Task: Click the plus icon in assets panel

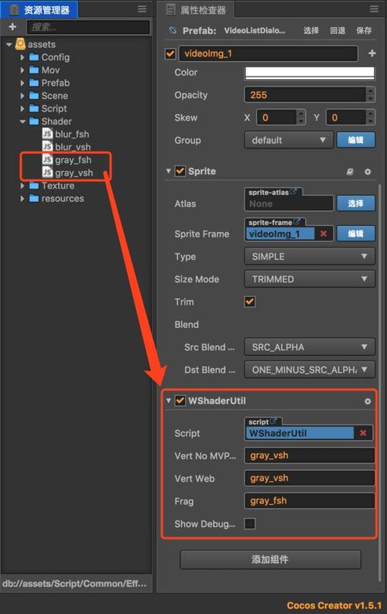Action: [12, 26]
